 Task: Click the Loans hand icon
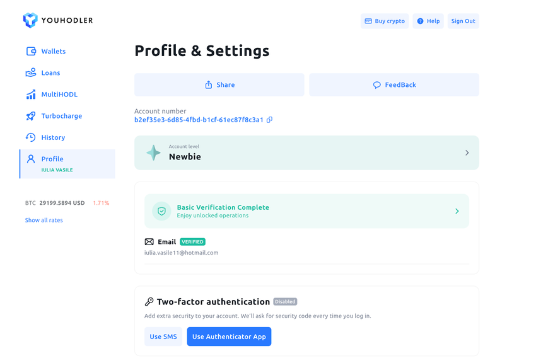31,73
